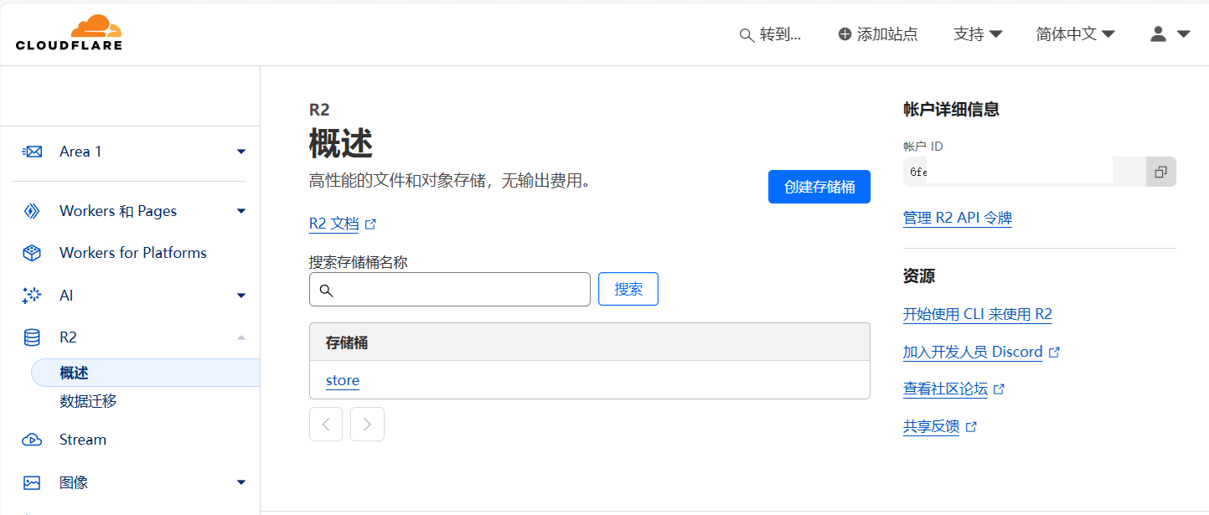Screen dimensions: 1209x515
Task: Open the 简体中文 language dropdown
Action: pos(1075,34)
